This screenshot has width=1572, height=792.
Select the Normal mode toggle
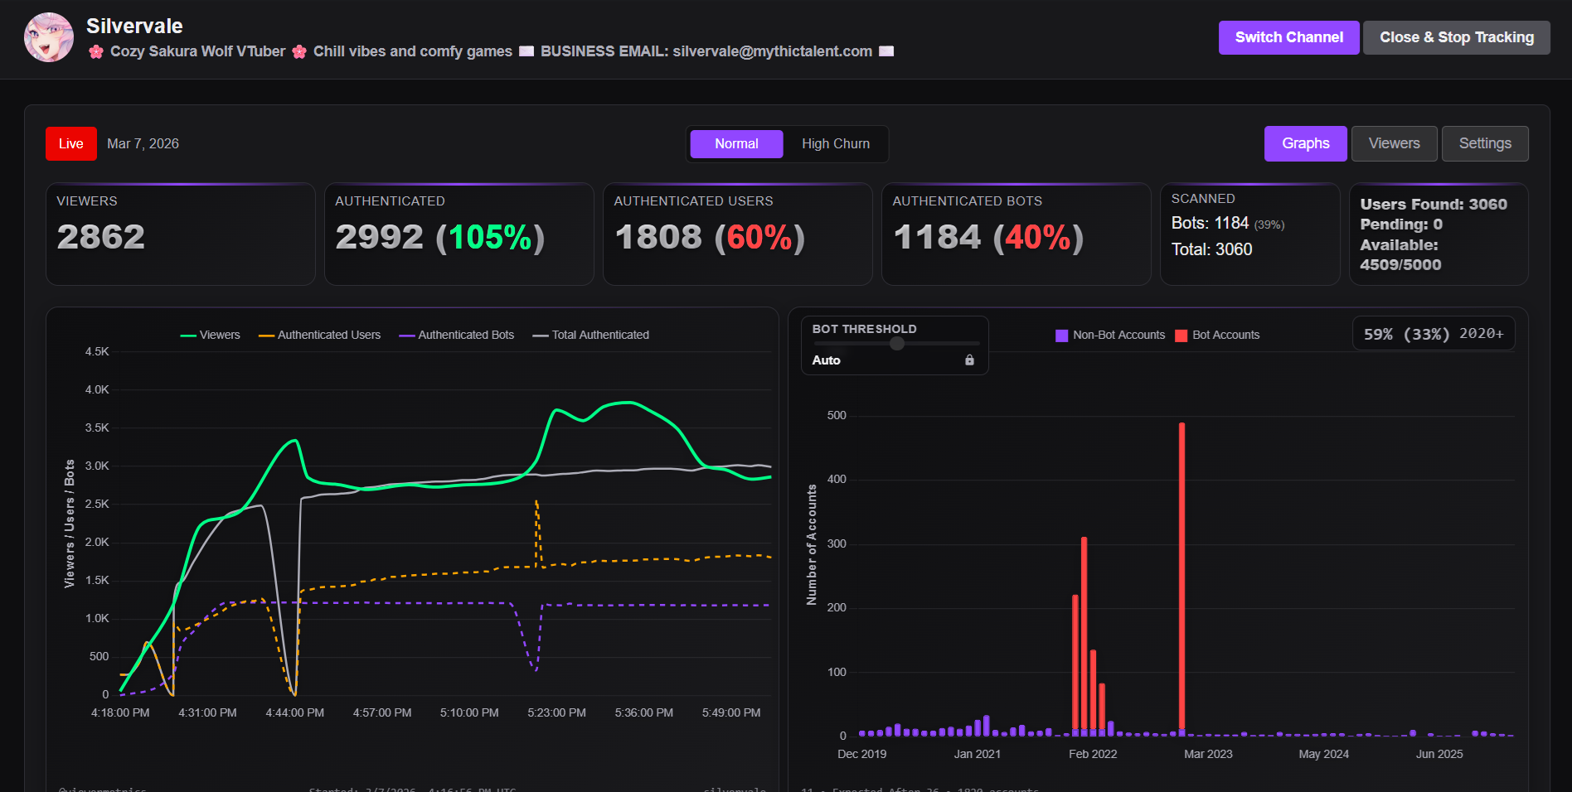pos(736,144)
